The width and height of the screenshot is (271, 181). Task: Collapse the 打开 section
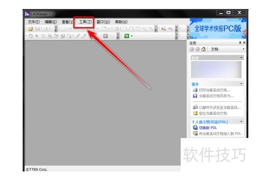click(241, 57)
